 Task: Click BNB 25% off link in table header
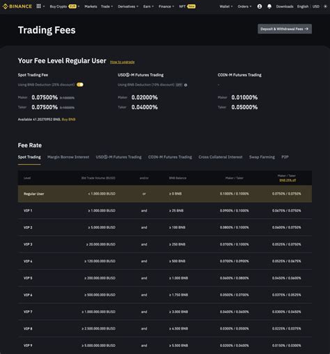pos(288,180)
